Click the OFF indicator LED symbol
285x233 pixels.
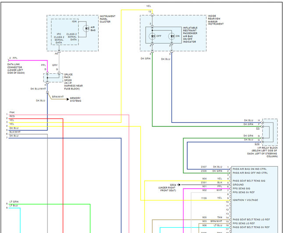152,36
